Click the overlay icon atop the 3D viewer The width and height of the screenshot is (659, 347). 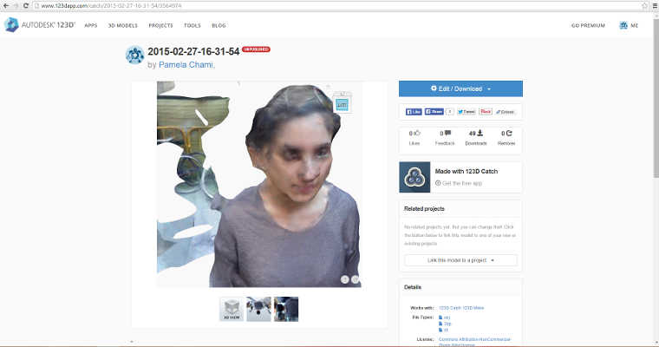343,103
